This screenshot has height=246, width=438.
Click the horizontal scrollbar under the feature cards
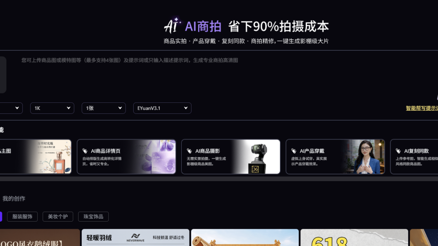click(x=219, y=179)
